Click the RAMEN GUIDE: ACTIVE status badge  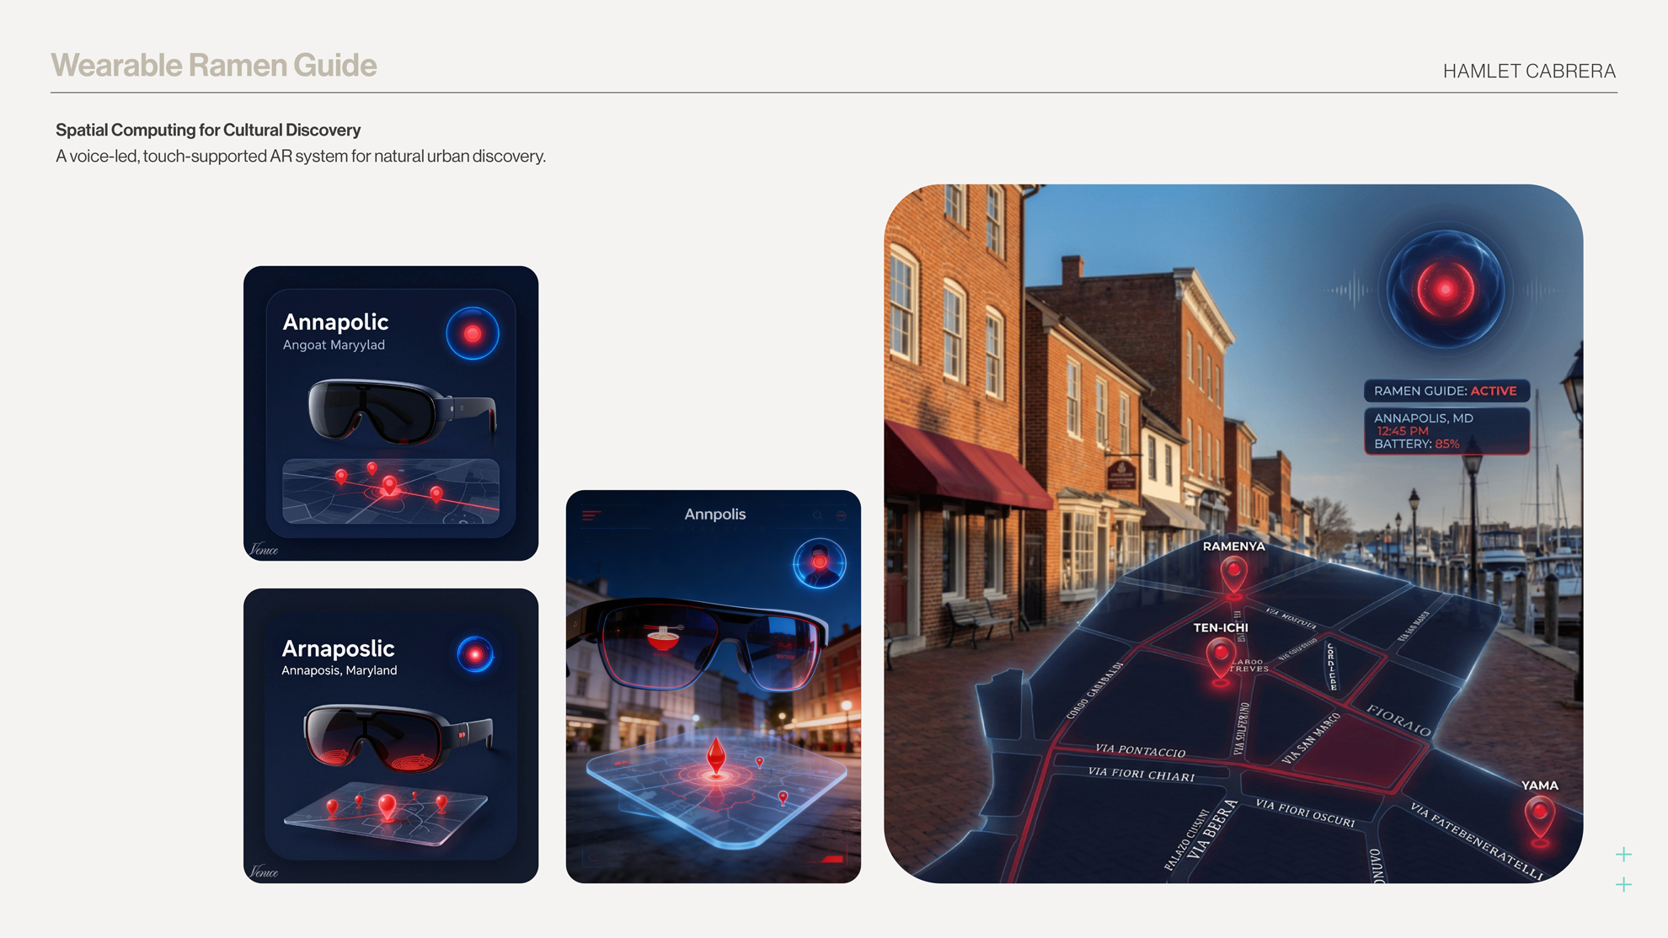pyautogui.click(x=1446, y=391)
